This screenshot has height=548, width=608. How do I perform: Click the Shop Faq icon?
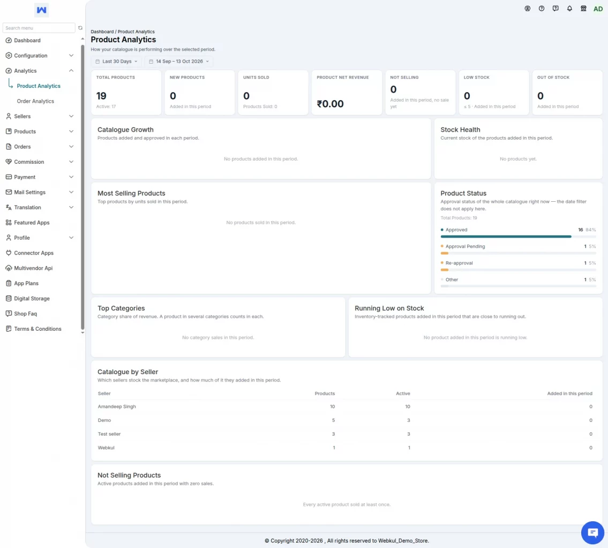pos(9,314)
